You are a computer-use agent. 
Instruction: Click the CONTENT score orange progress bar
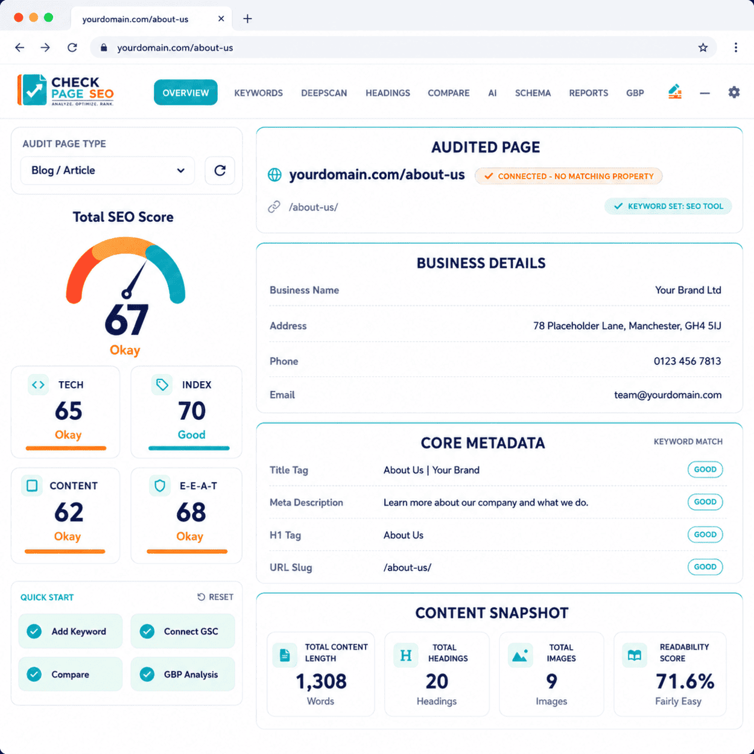[x=65, y=551]
